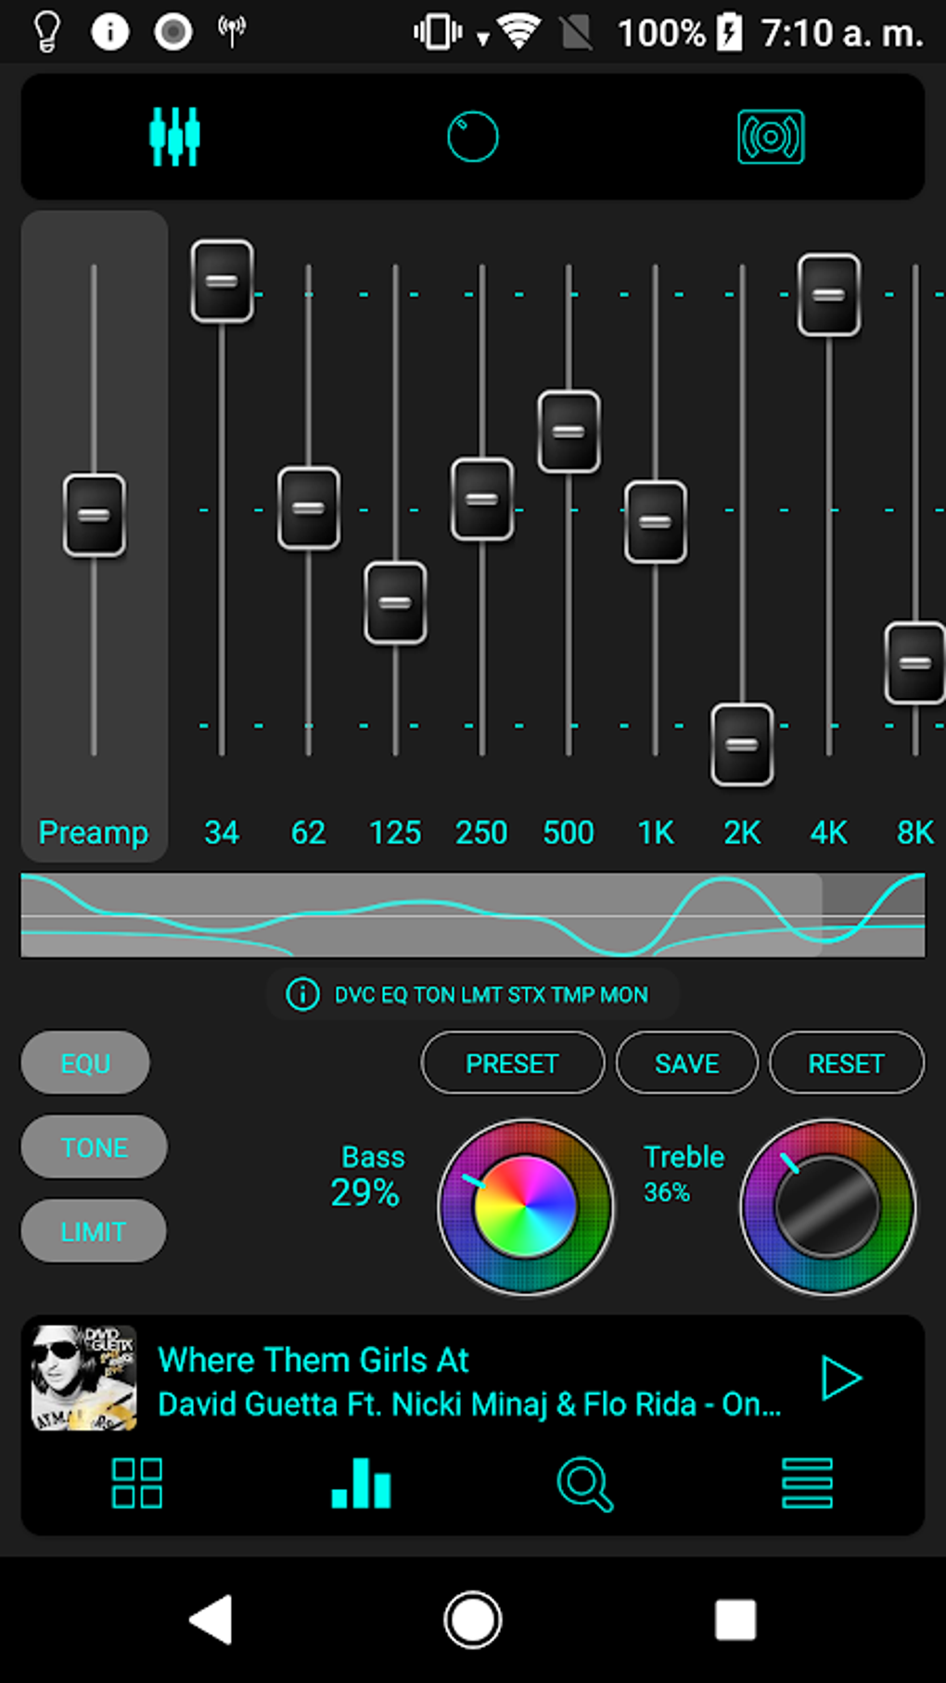Tap the lightbulb status bar icon
The width and height of the screenshot is (946, 1683).
click(47, 32)
